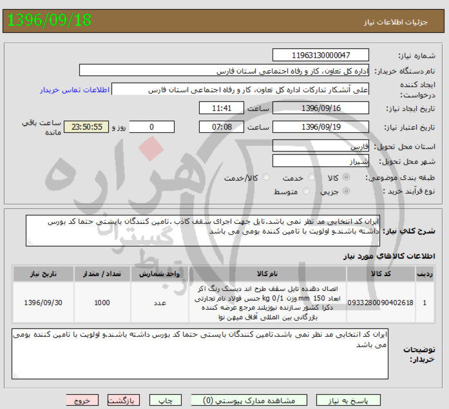Click the ایجاد کننده درخواست field
The width and height of the screenshot is (449, 409).
click(x=240, y=89)
